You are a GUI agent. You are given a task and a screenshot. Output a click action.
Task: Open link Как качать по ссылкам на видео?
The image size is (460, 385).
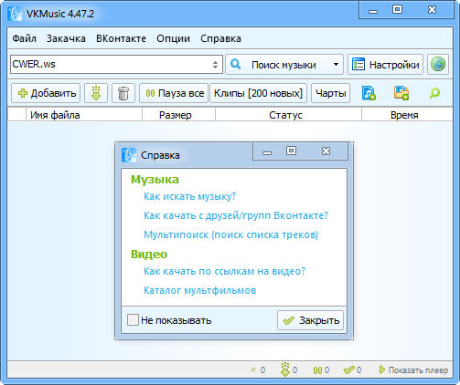coord(224,271)
